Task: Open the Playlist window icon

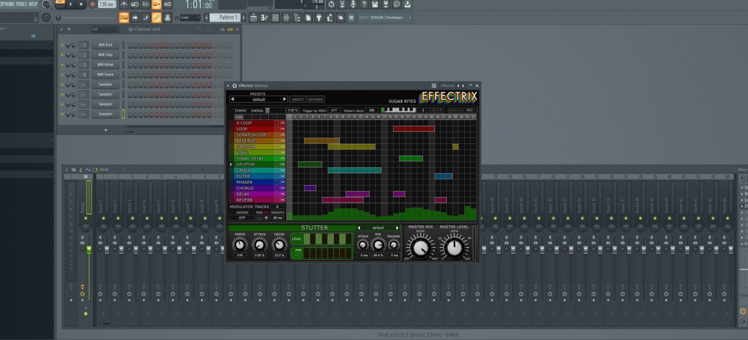Action: pyautogui.click(x=254, y=17)
